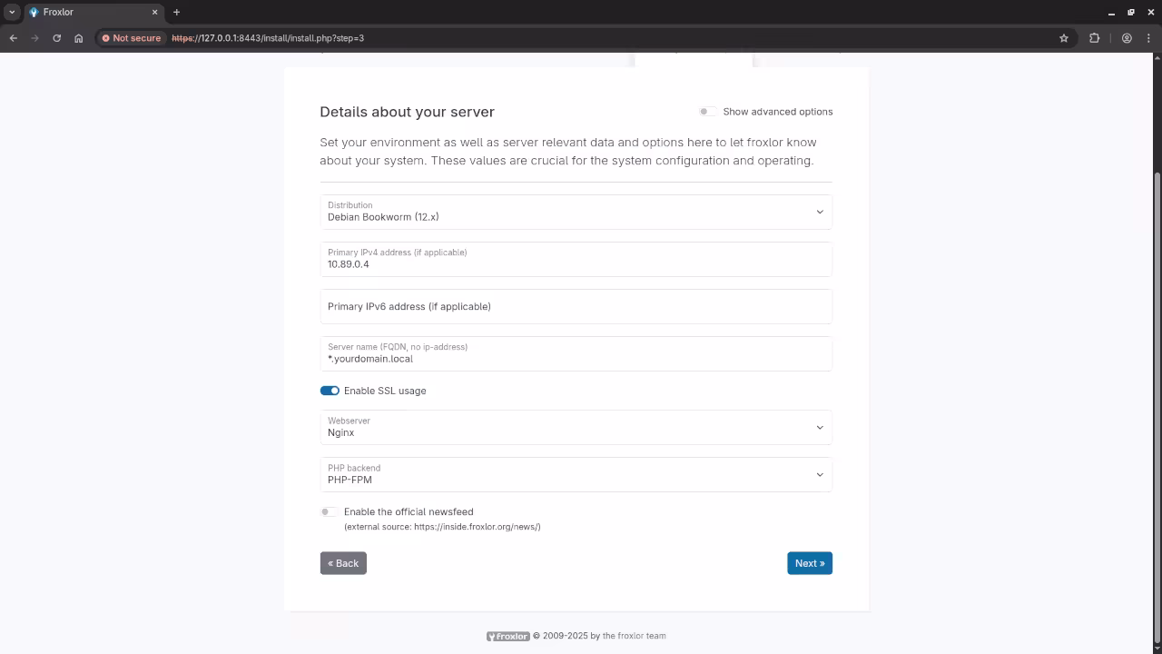Click the Not secure site warning badge

(x=132, y=38)
